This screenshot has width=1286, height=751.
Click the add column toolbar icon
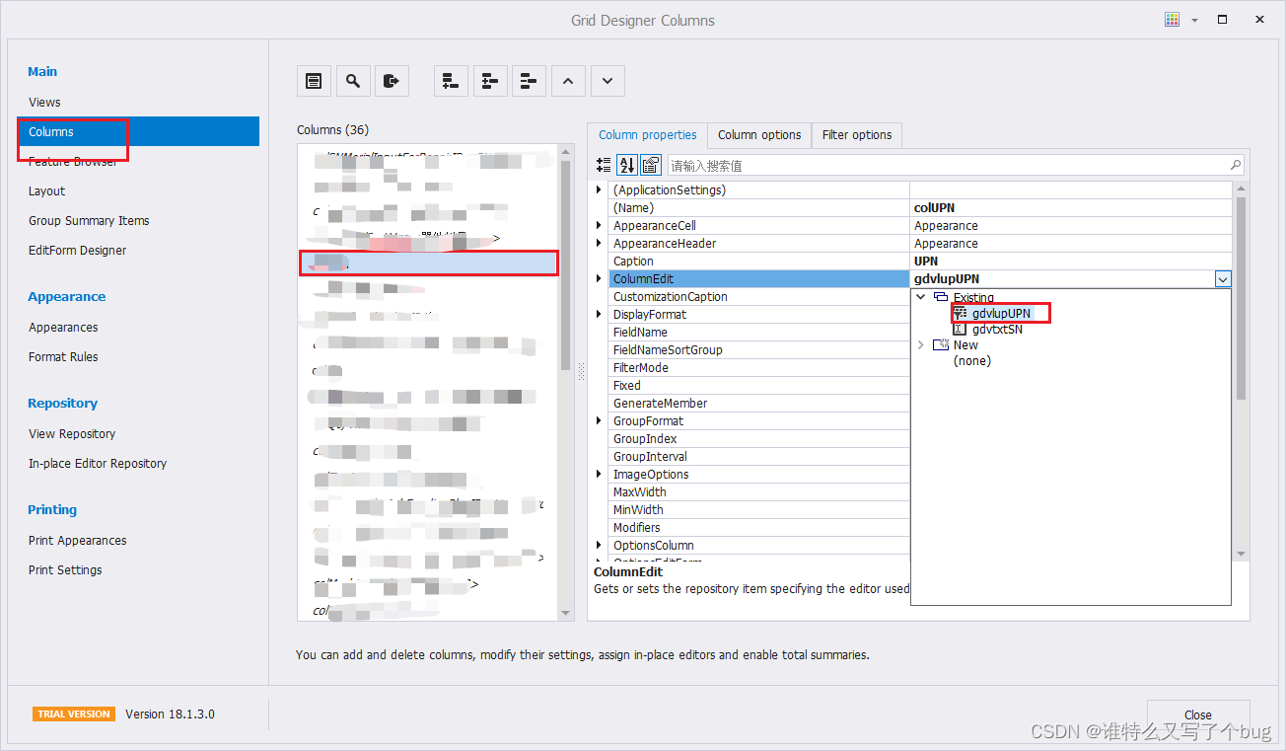point(451,81)
